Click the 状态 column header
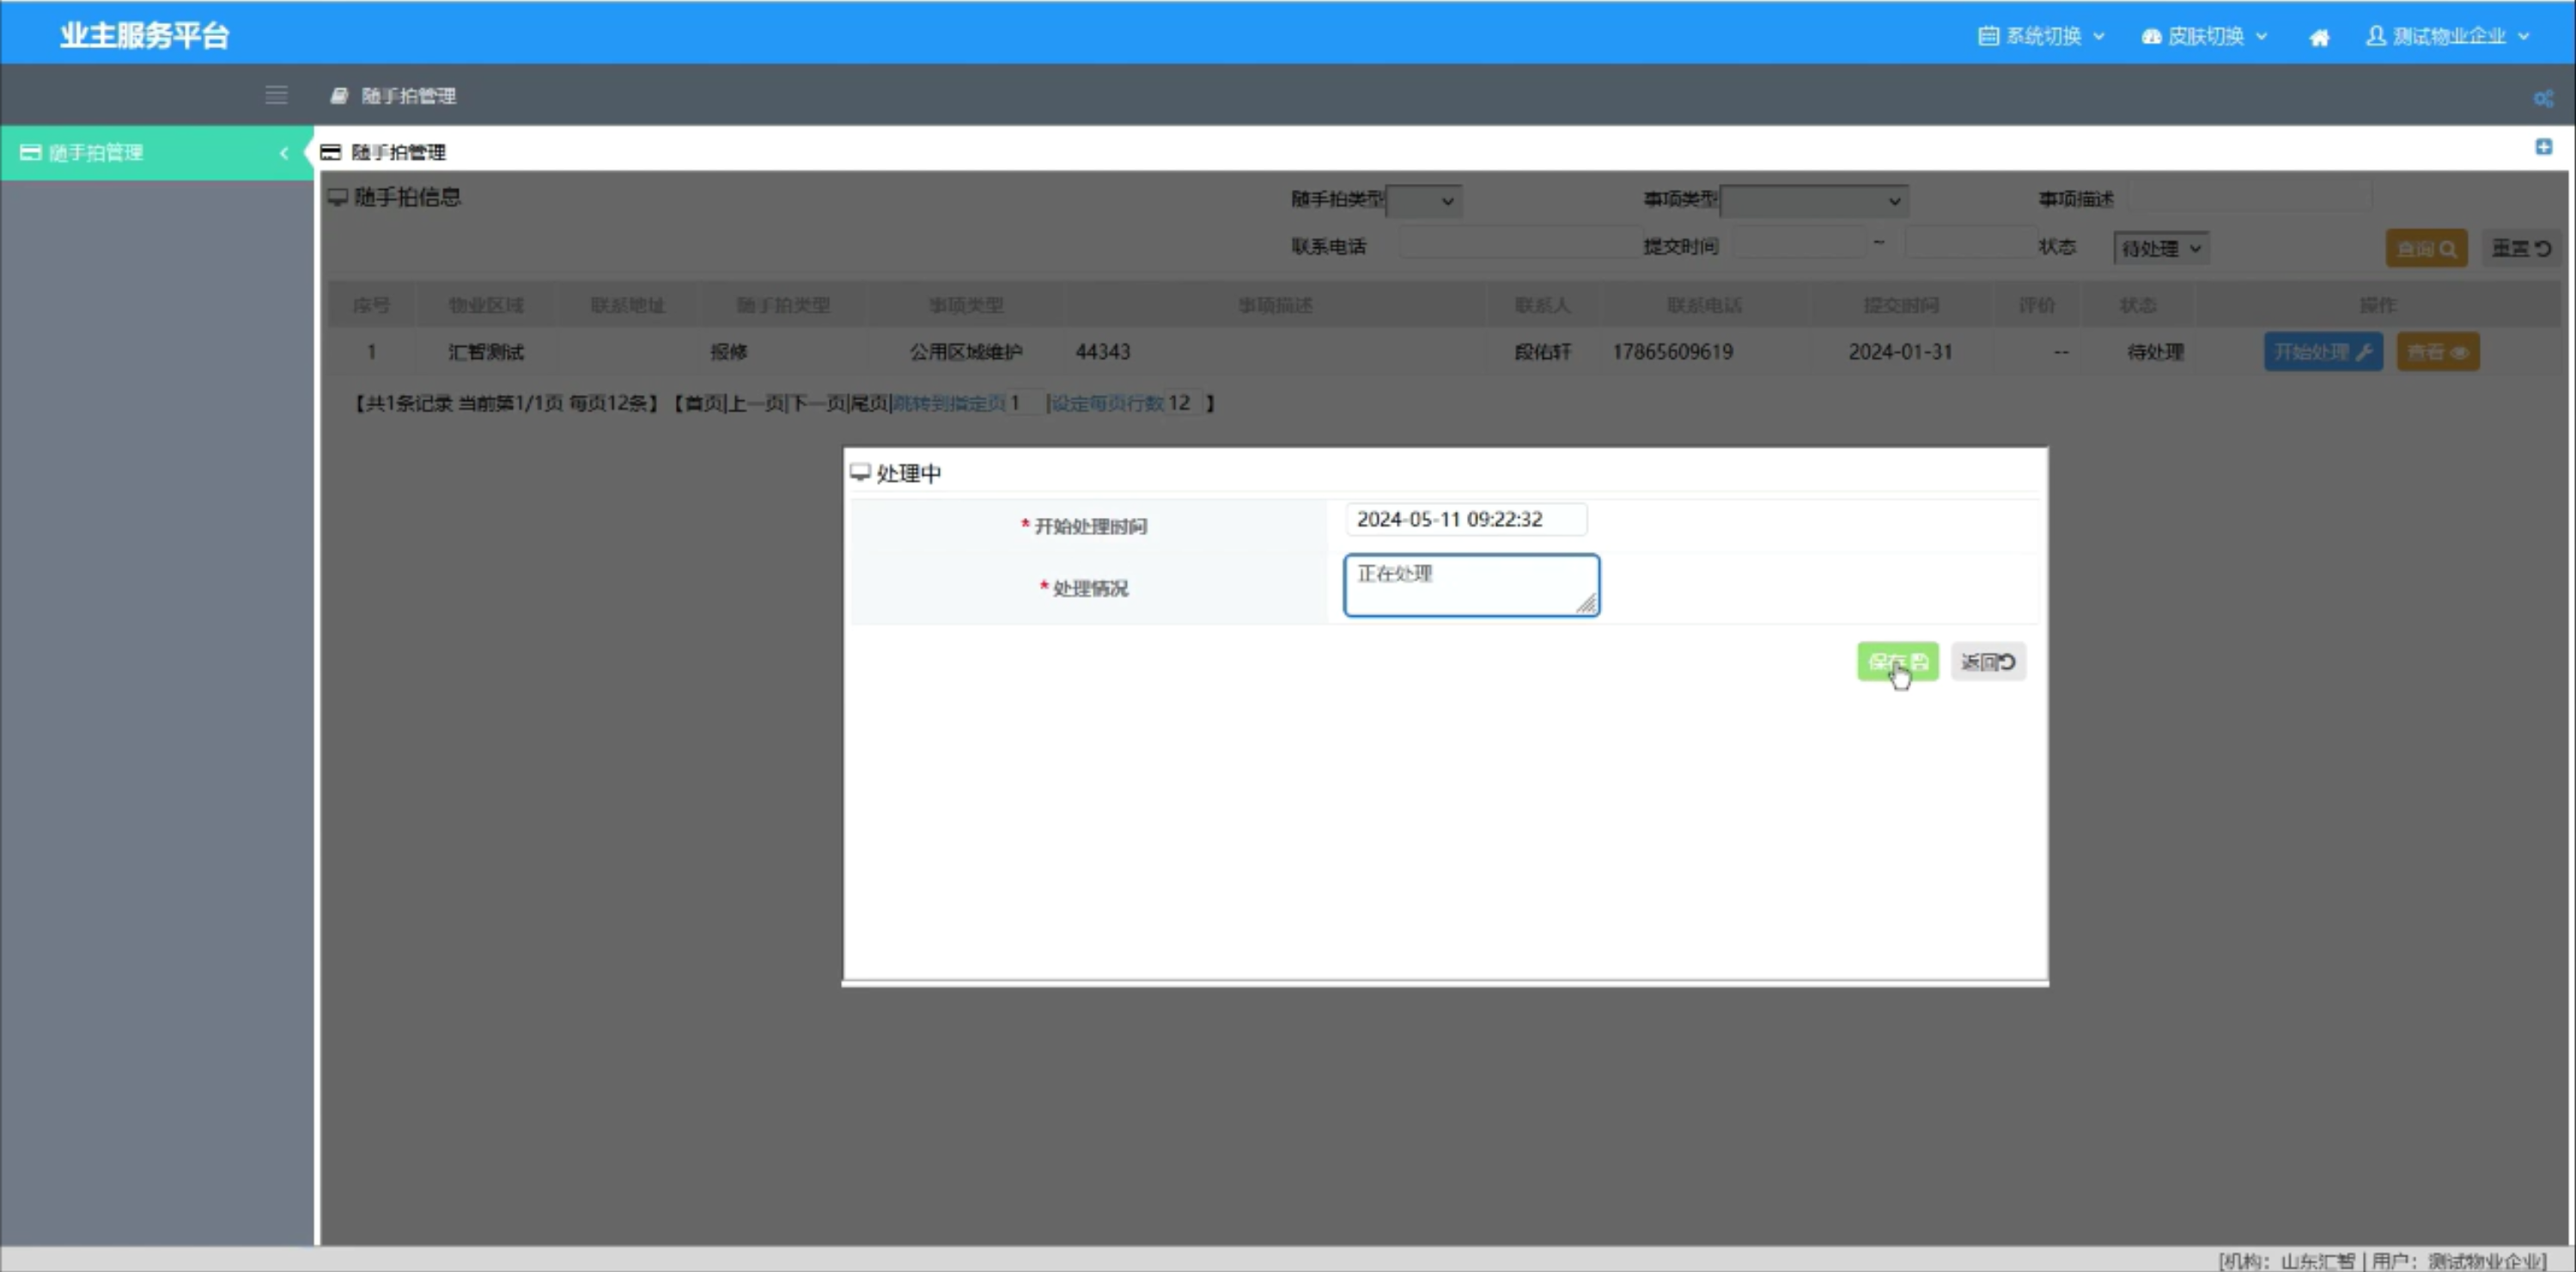The height and width of the screenshot is (1272, 2576). point(2138,305)
